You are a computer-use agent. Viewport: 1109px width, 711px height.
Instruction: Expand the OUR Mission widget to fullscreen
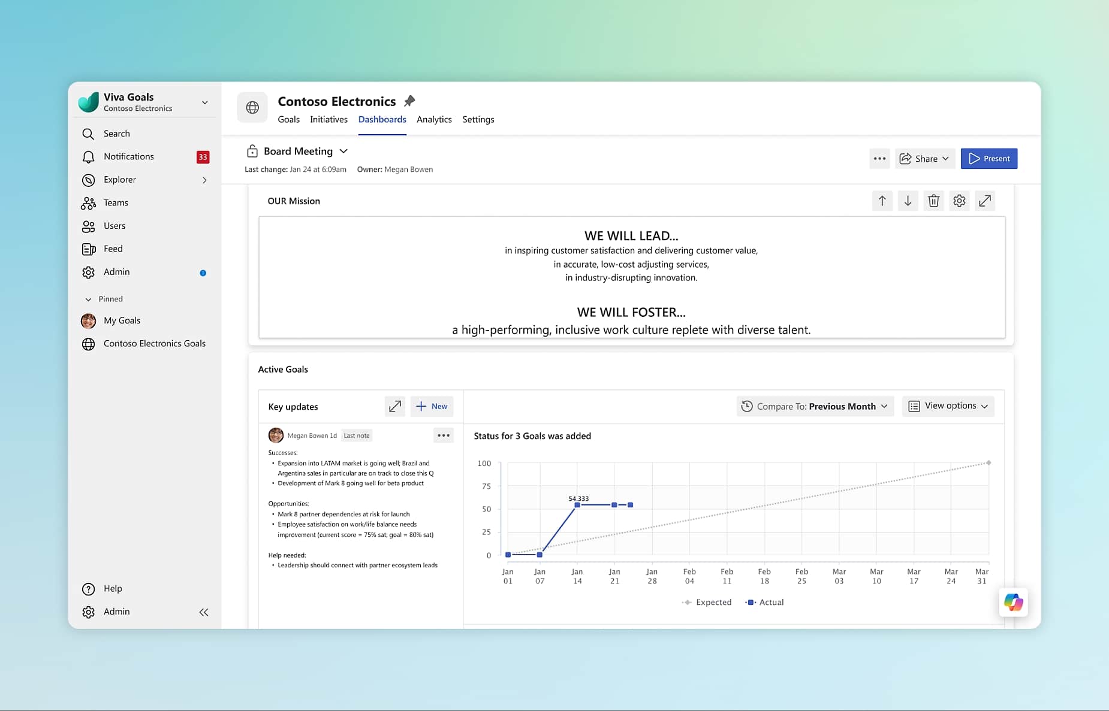985,201
